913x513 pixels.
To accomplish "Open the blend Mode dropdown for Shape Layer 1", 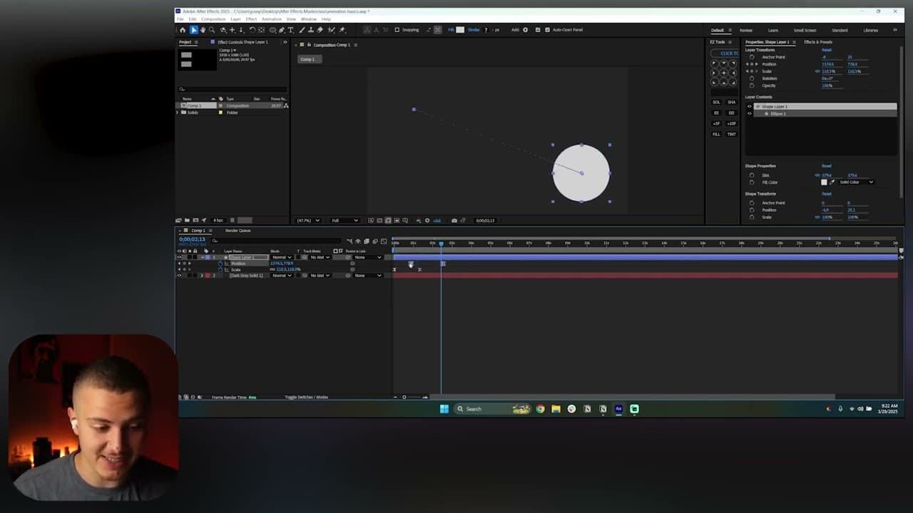I will coord(282,257).
